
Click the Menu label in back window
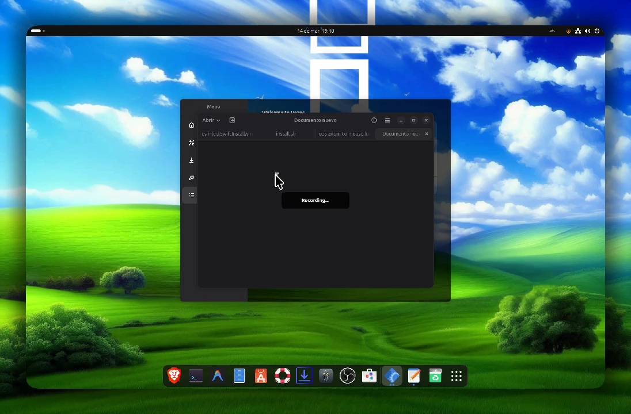click(213, 106)
